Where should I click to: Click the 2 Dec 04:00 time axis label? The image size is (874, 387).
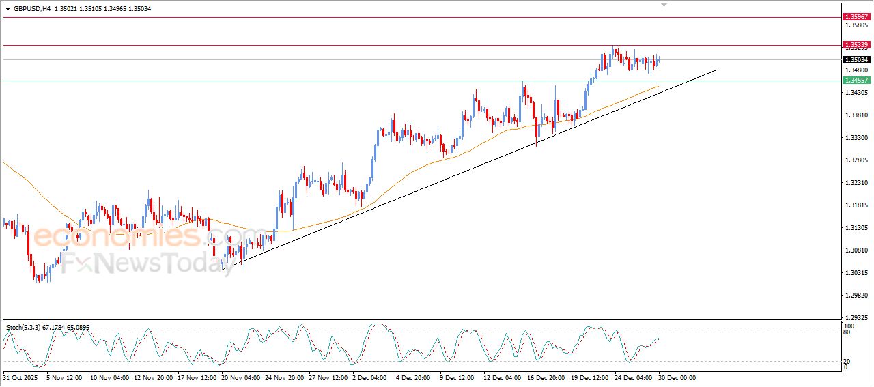click(x=371, y=377)
